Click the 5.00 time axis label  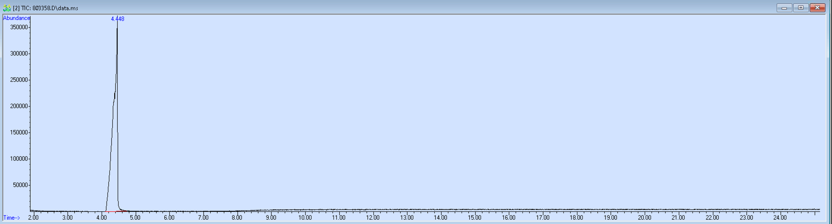[135, 218]
